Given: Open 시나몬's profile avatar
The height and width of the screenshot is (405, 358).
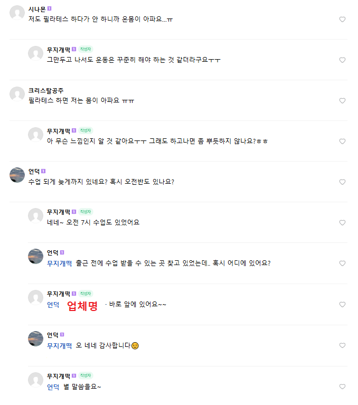Looking at the screenshot, I should 17,13.
